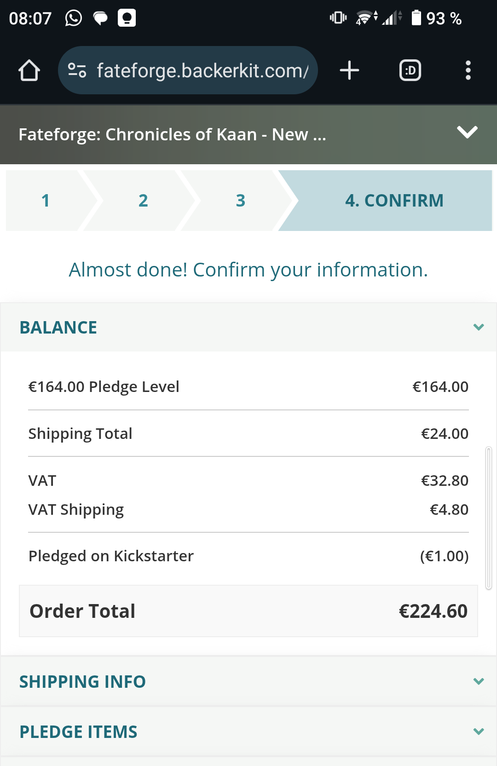Tap the Fateforge: Chronicles of Kaan title
The image size is (497, 766).
pyautogui.click(x=173, y=134)
